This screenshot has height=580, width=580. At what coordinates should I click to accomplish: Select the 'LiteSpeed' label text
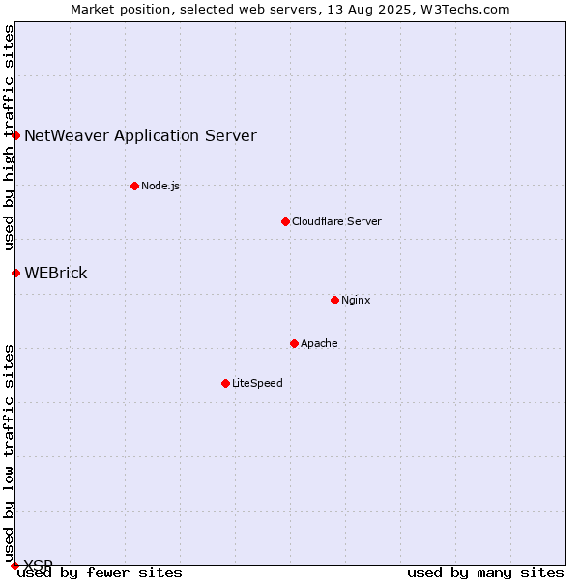click(257, 383)
